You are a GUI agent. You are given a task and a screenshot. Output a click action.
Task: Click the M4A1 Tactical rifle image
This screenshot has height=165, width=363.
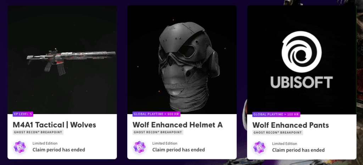(x=62, y=60)
